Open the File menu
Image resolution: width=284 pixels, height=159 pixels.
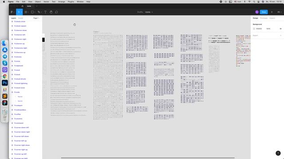(18, 2)
